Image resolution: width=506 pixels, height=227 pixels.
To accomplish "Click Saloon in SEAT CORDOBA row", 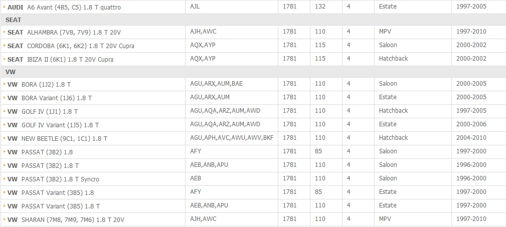I will click(388, 45).
